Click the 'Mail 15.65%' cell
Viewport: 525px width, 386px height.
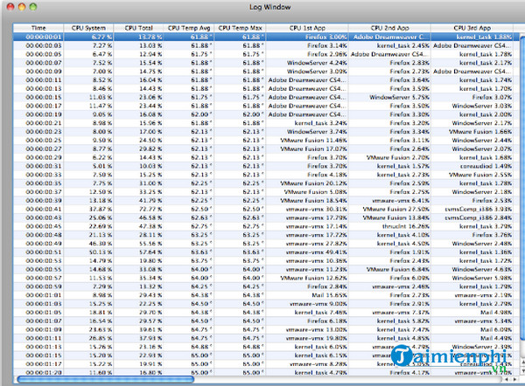click(329, 295)
